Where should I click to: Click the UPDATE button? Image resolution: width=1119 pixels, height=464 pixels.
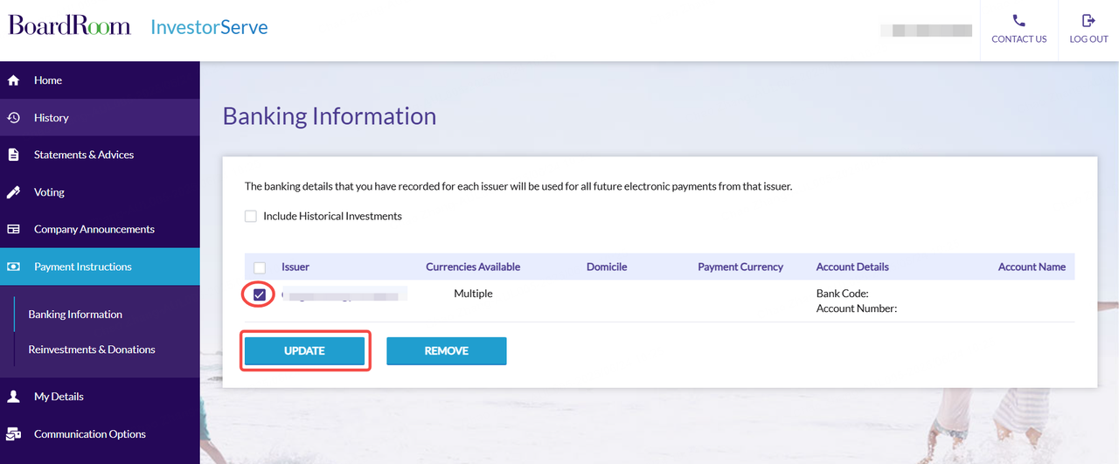[304, 350]
